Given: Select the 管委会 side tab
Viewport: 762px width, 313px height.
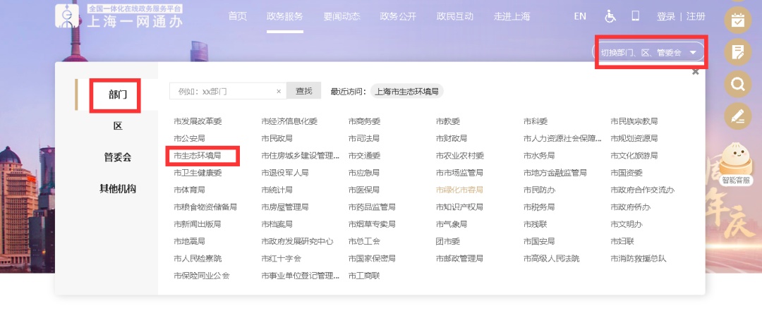Looking at the screenshot, I should 118,157.
